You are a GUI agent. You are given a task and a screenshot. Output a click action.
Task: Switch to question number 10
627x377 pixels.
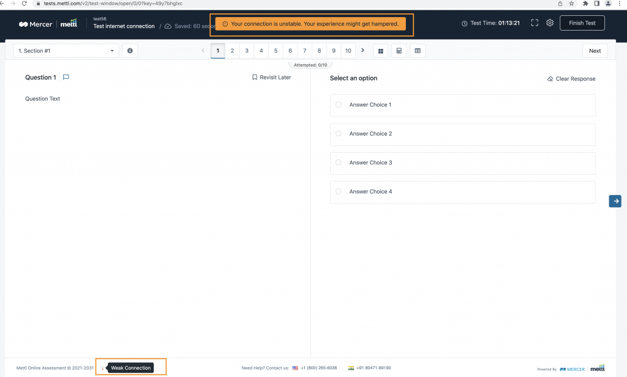click(x=348, y=51)
